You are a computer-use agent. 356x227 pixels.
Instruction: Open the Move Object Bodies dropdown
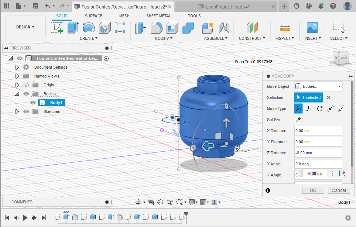318,86
